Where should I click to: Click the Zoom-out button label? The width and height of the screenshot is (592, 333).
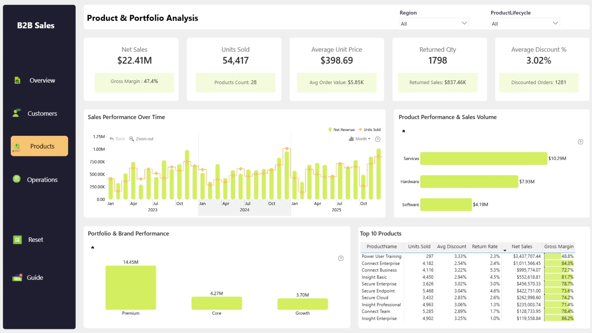click(x=145, y=139)
